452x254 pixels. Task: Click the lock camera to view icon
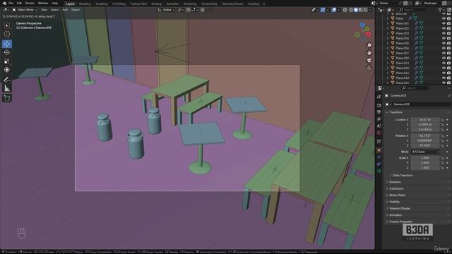point(369,68)
